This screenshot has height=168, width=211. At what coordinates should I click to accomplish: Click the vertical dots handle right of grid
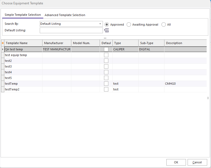[x=208, y=98]
